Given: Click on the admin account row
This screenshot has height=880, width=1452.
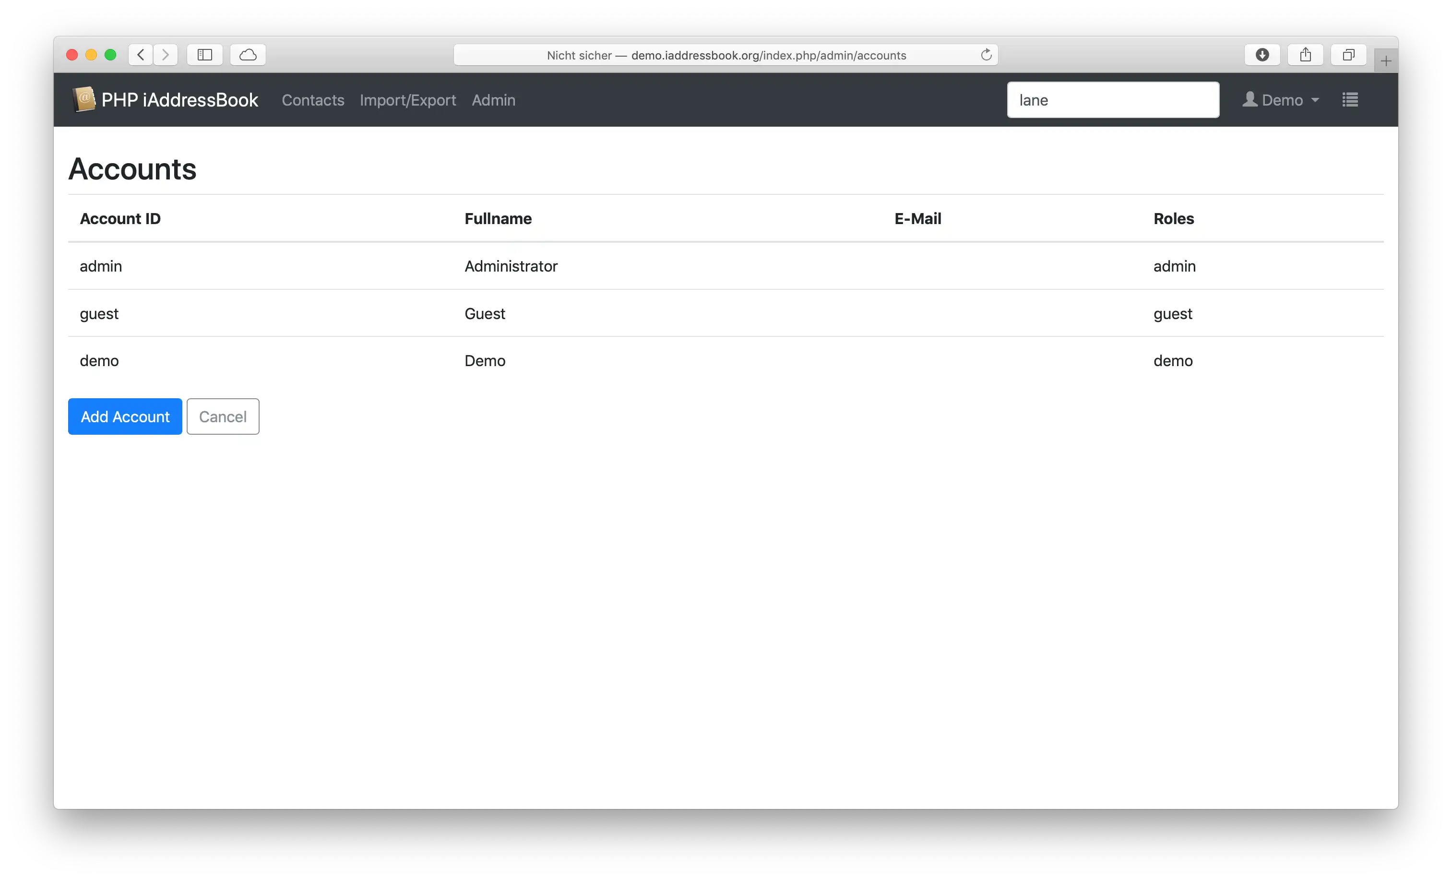Looking at the screenshot, I should pos(726,266).
